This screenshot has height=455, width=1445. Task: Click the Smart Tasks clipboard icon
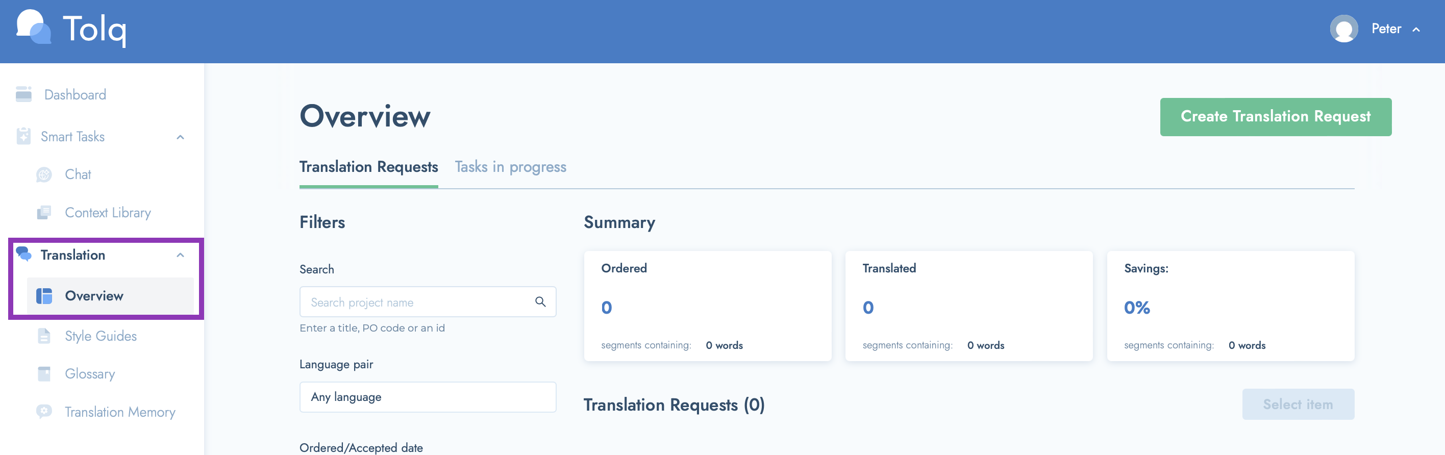pyautogui.click(x=23, y=136)
